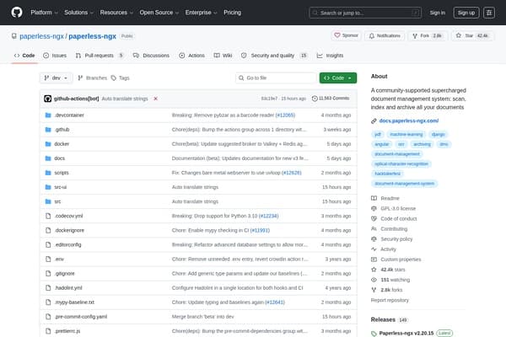Click the Security policy icon

coord(374,239)
